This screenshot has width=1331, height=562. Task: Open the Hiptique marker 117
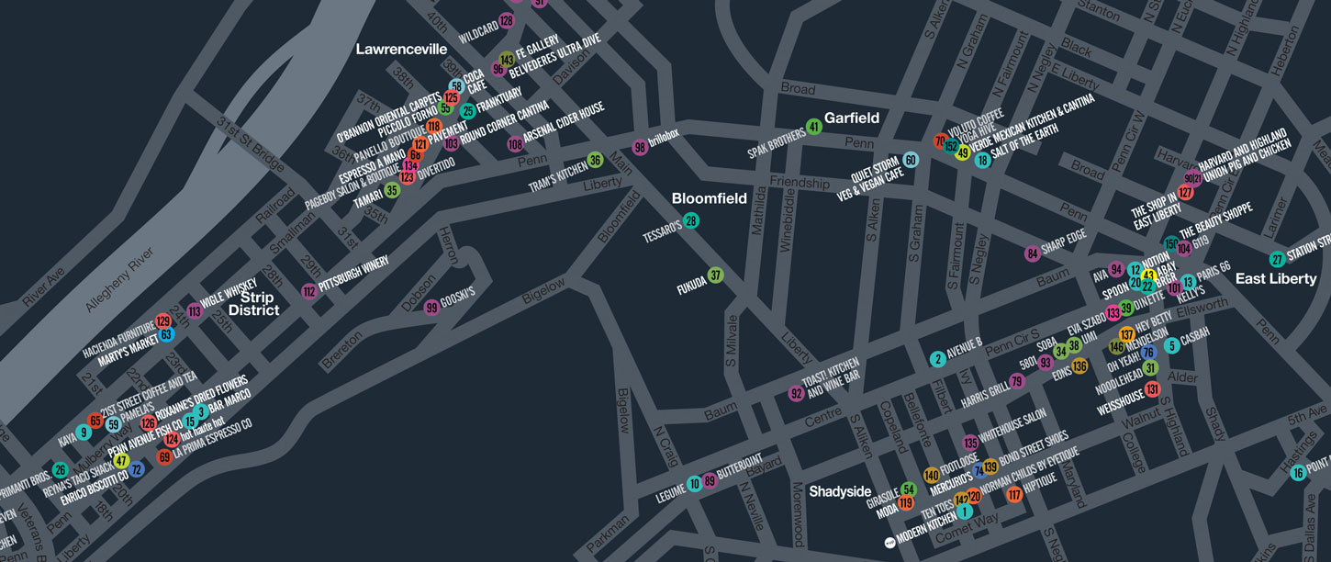1014,495
